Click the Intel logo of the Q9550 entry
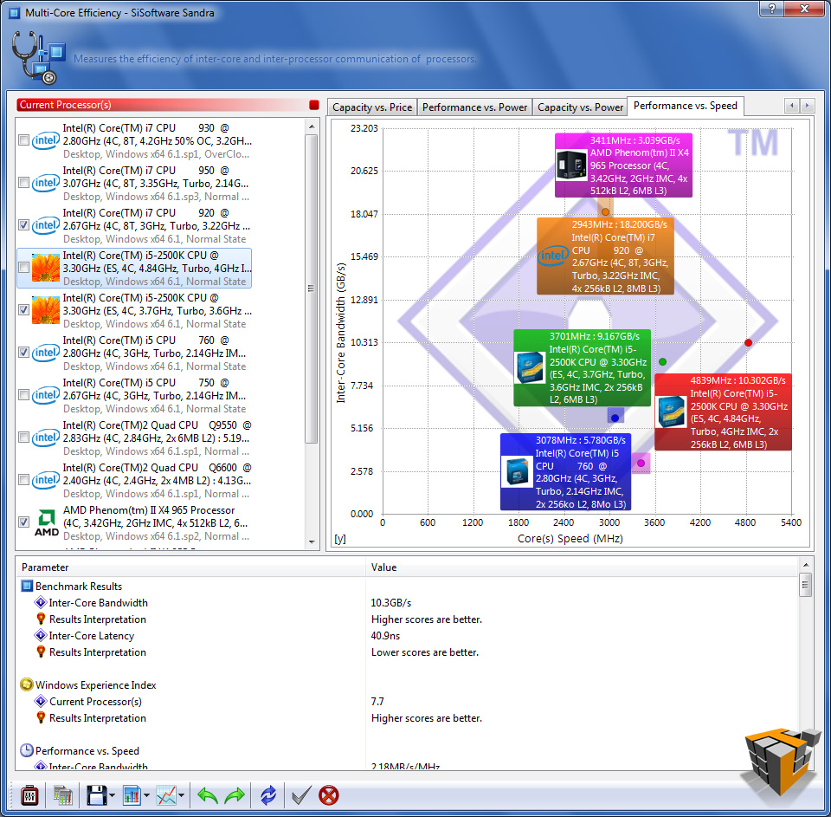The image size is (831, 817). pos(46,438)
